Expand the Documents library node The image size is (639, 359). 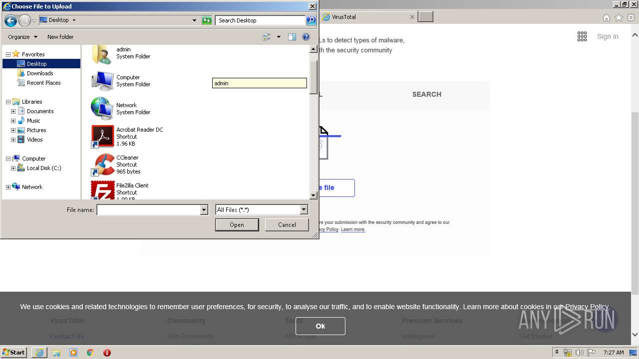click(x=13, y=111)
